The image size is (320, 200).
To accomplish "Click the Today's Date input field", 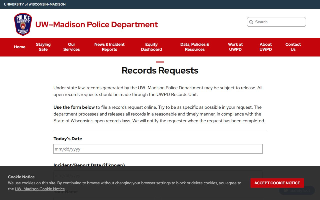I will [x=158, y=149].
